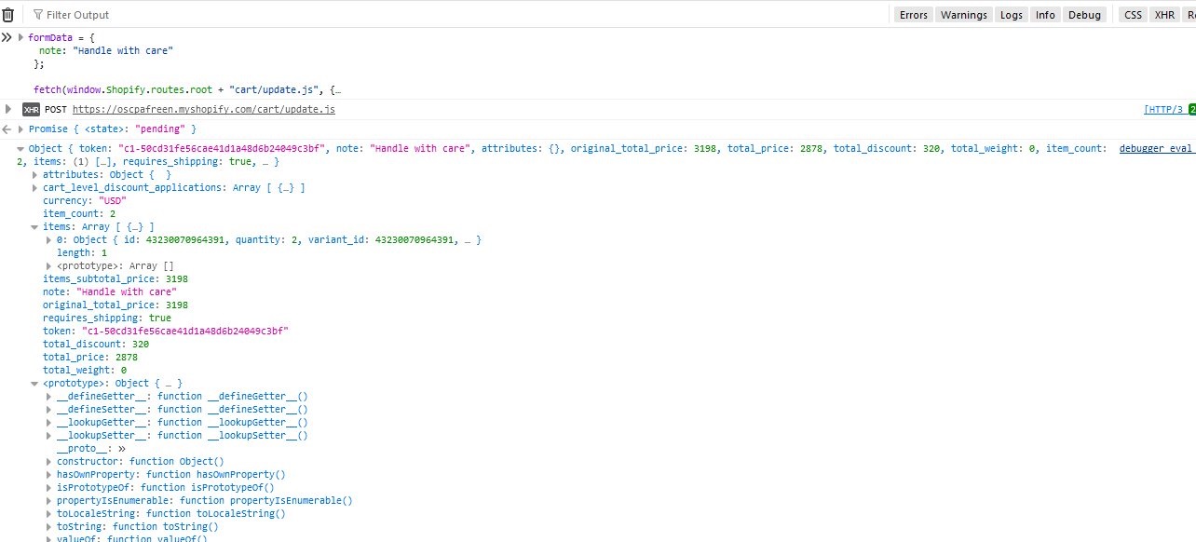Clear console output with trash icon

click(7, 15)
